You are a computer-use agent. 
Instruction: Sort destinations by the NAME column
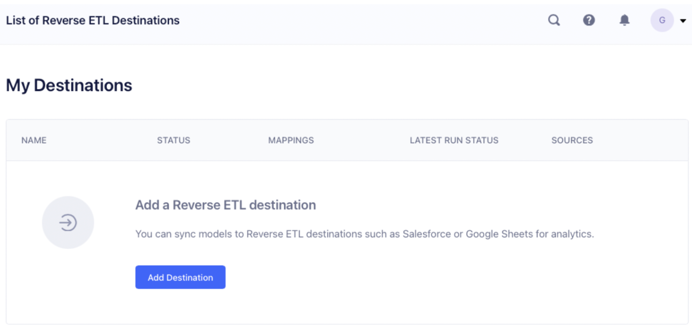(x=33, y=140)
